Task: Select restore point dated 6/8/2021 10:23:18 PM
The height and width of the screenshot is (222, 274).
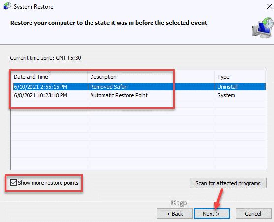Action: pos(40,95)
